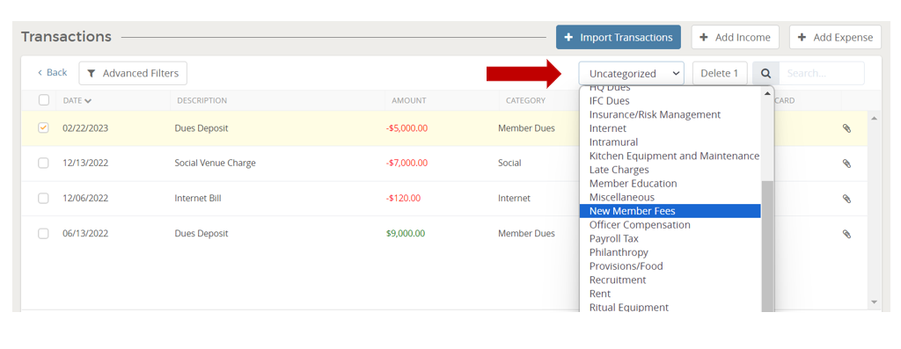Viewport: 901px width, 349px height.
Task: Click the category list scrollbar thumb
Action: tap(767, 247)
